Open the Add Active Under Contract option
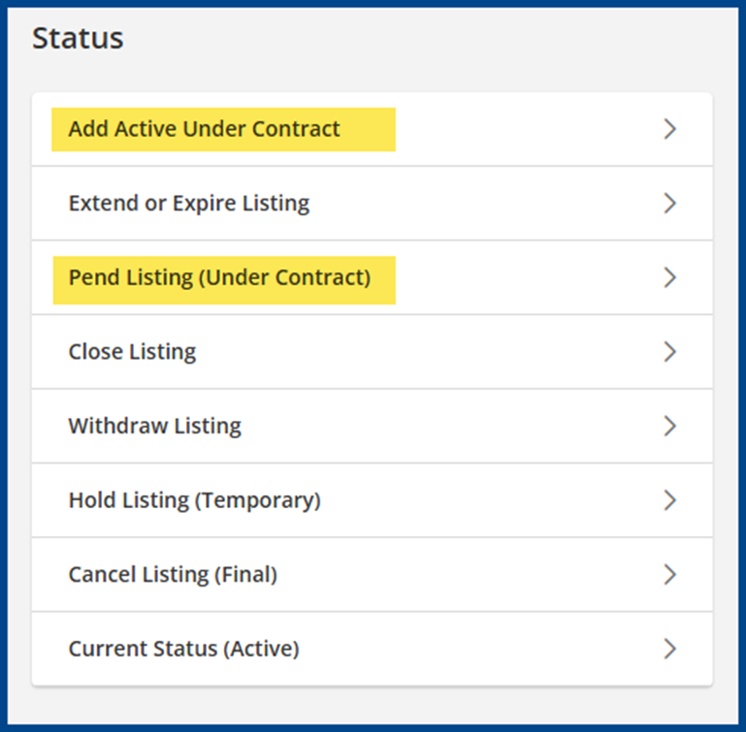Image resolution: width=746 pixels, height=732 pixels. (204, 129)
